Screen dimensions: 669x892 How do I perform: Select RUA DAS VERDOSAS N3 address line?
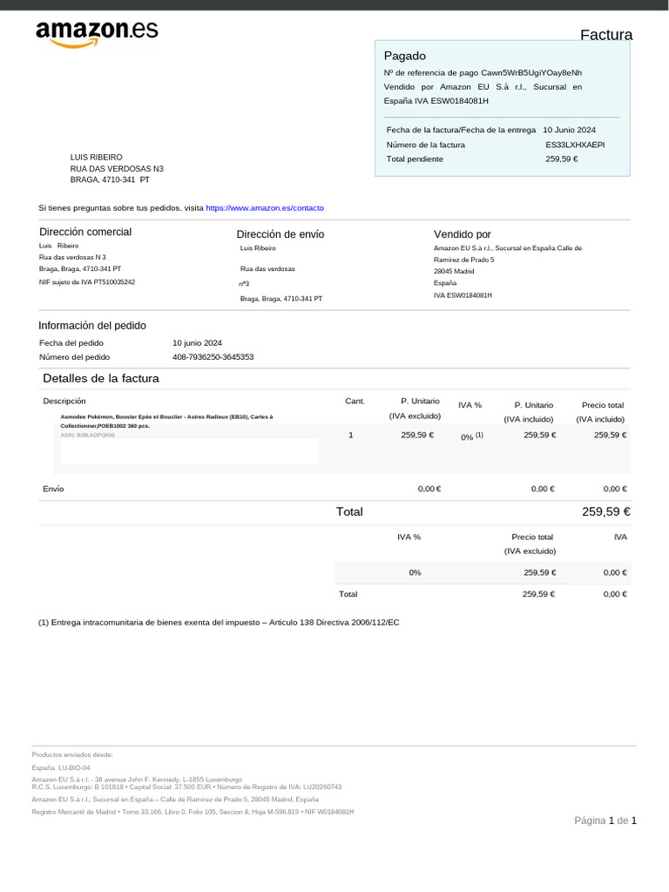pyautogui.click(x=117, y=168)
